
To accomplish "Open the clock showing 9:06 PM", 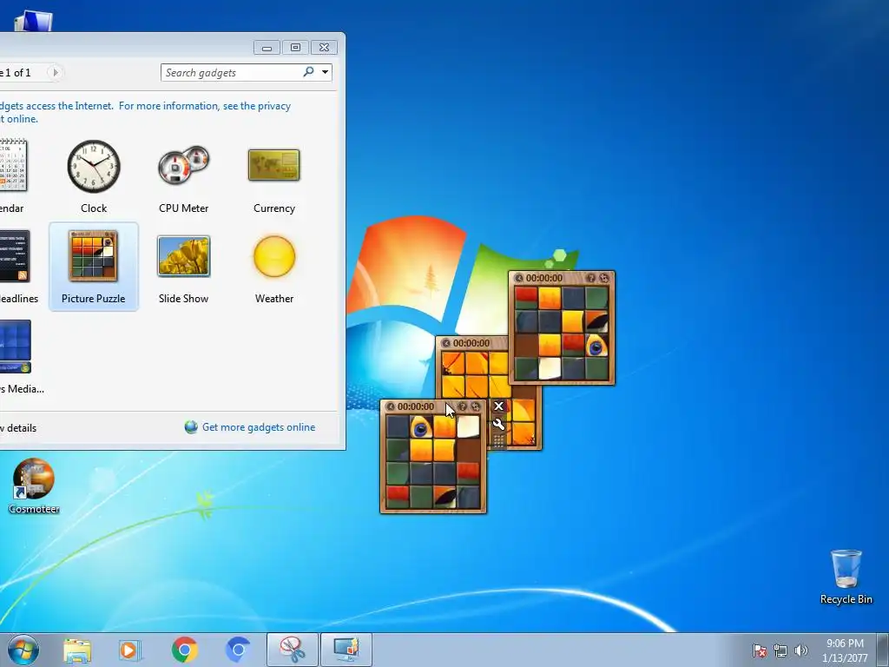I will click(845, 650).
